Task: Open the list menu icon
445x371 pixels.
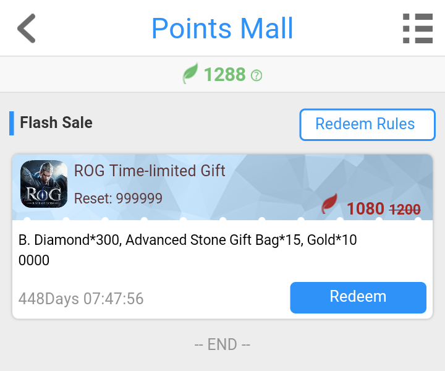Action: 418,28
